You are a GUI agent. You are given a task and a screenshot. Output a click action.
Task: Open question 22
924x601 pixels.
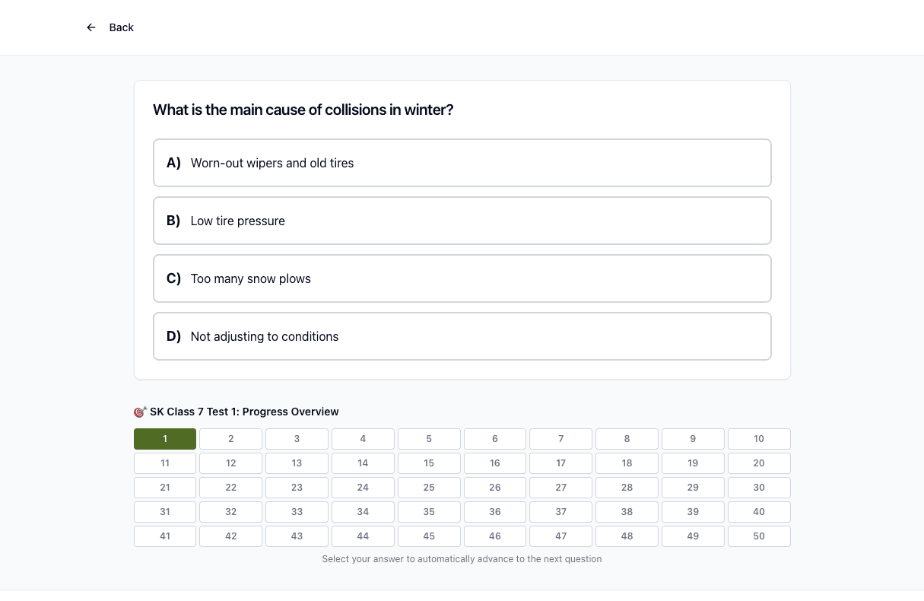[x=231, y=488]
